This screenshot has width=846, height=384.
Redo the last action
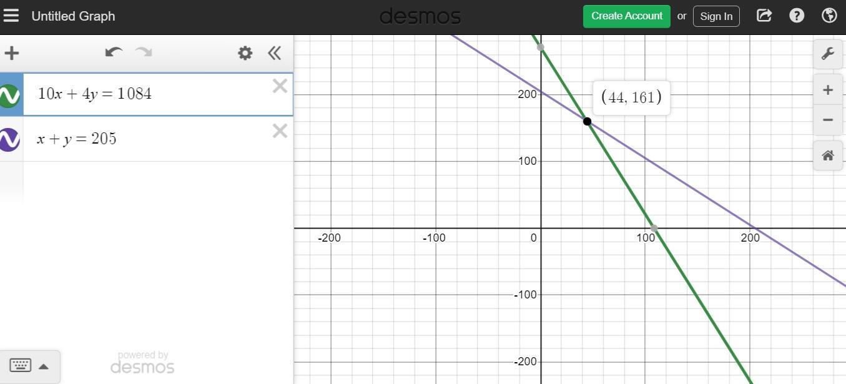[144, 52]
